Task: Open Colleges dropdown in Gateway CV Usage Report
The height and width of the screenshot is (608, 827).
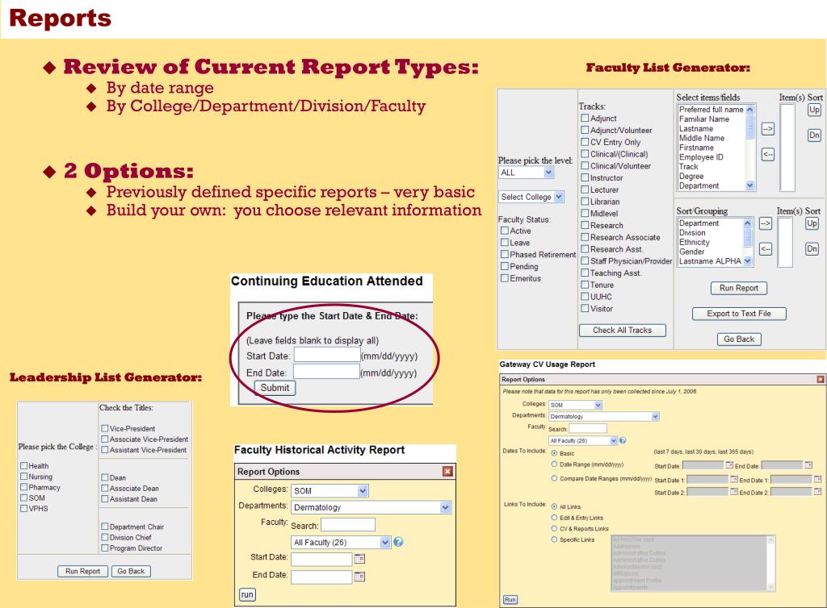Action: pos(575,405)
